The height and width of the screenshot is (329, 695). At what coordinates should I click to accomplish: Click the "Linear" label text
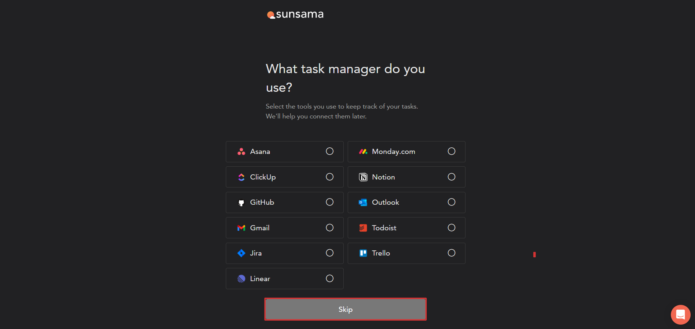tap(260, 279)
